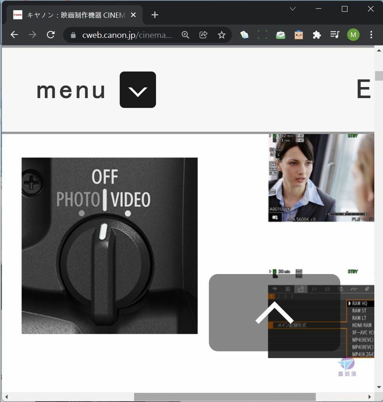The width and height of the screenshot is (383, 402).
Task: Open the M profile avatar
Action: point(353,35)
